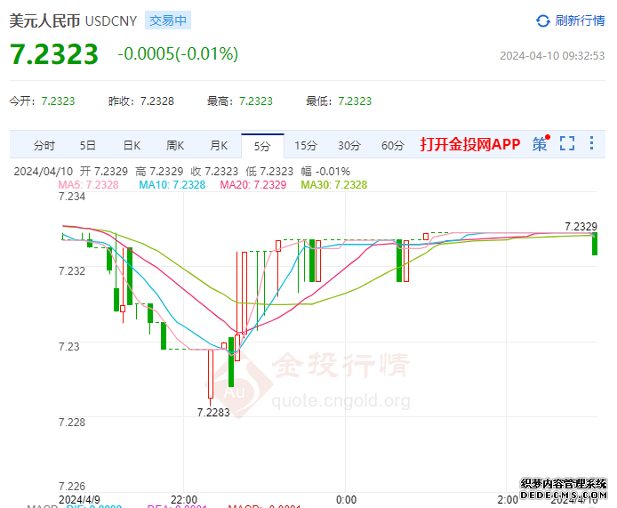Click the 22:00 time axis label

[x=184, y=500]
